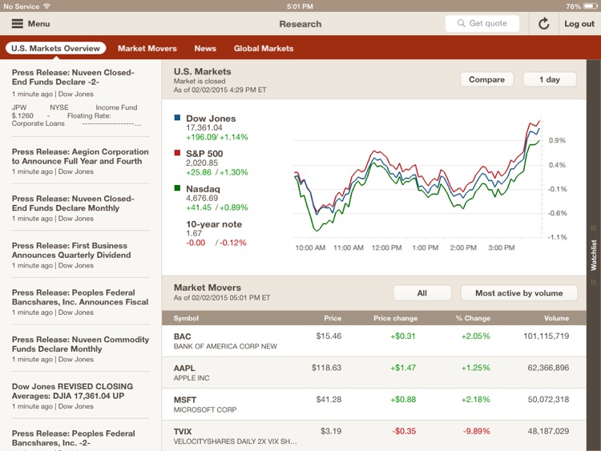Click the refresh arrow icon
This screenshot has height=451, width=601.
click(543, 24)
